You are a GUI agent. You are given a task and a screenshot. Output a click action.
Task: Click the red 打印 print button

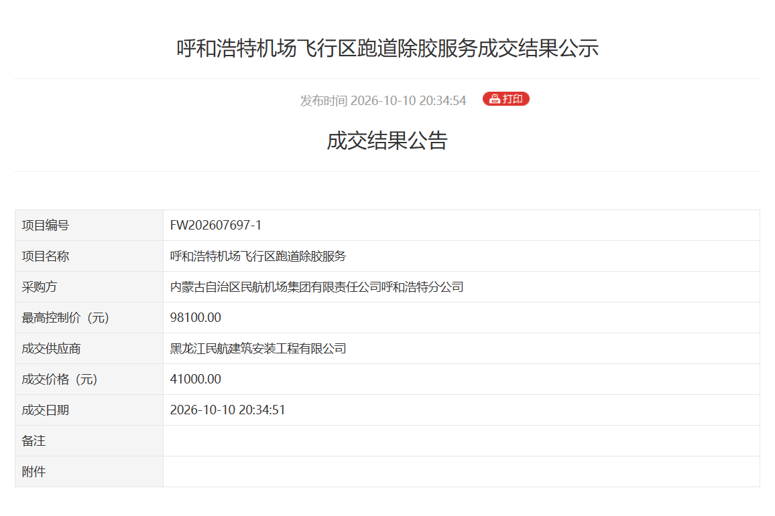[x=505, y=99]
